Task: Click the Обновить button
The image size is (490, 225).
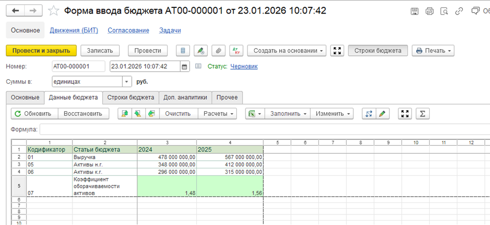Action: pos(35,114)
